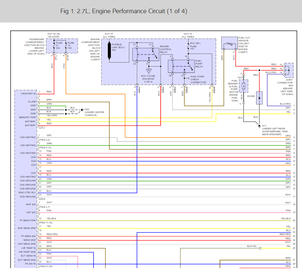Click the diode symbol

259,98
